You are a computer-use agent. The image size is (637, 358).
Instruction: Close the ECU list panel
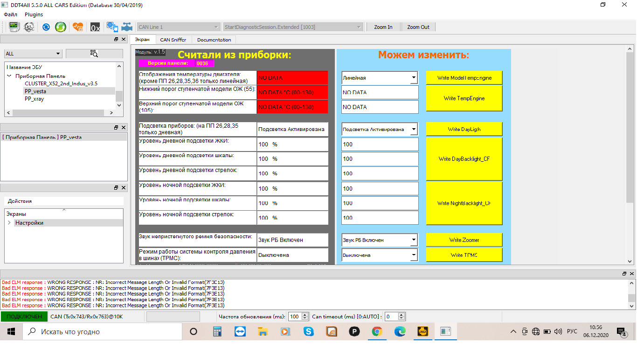[x=124, y=39]
